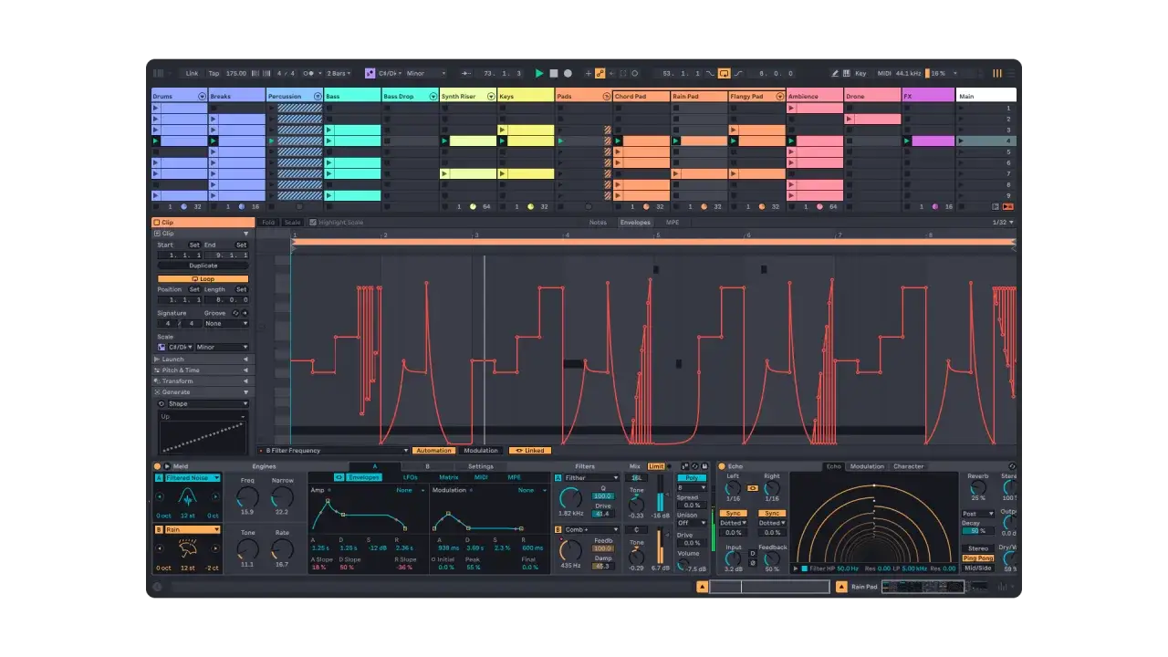Arm the transport Record button

[568, 73]
